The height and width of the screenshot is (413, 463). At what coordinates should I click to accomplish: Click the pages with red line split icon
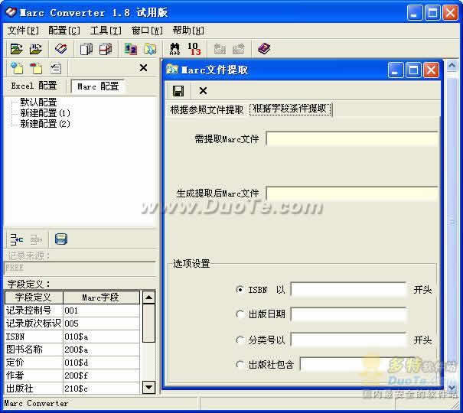click(106, 49)
